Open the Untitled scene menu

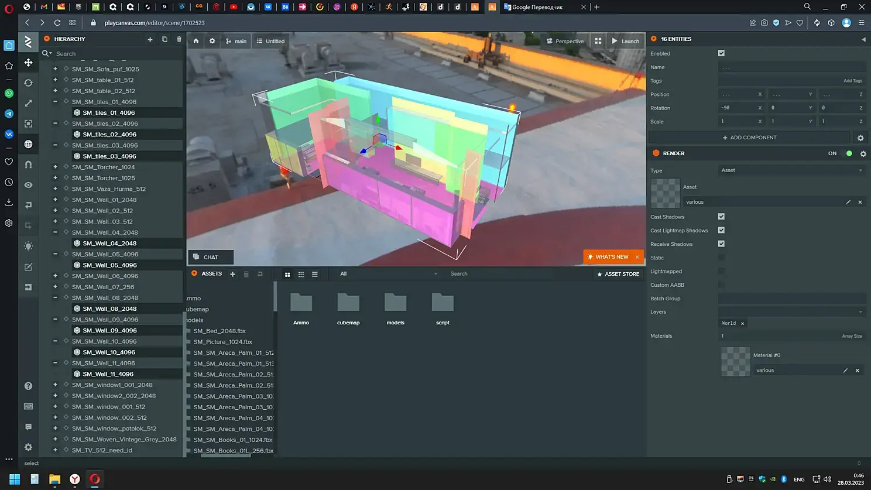coord(270,41)
